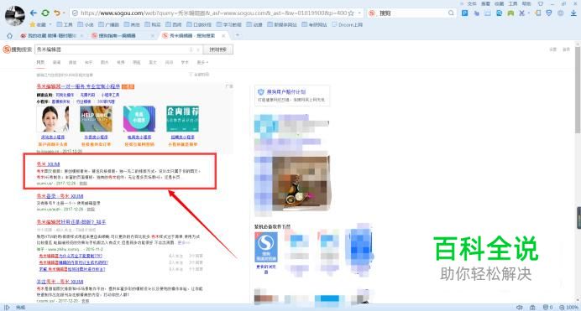Expand the favorites dropdown arrow

coord(50,25)
